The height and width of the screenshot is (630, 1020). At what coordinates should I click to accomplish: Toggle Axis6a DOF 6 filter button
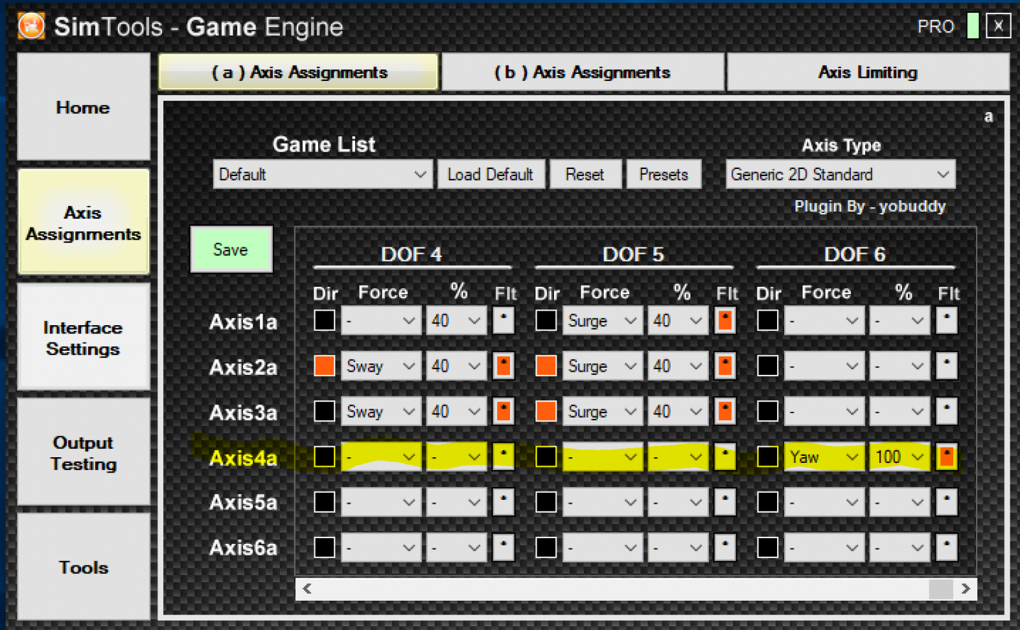coord(947,547)
